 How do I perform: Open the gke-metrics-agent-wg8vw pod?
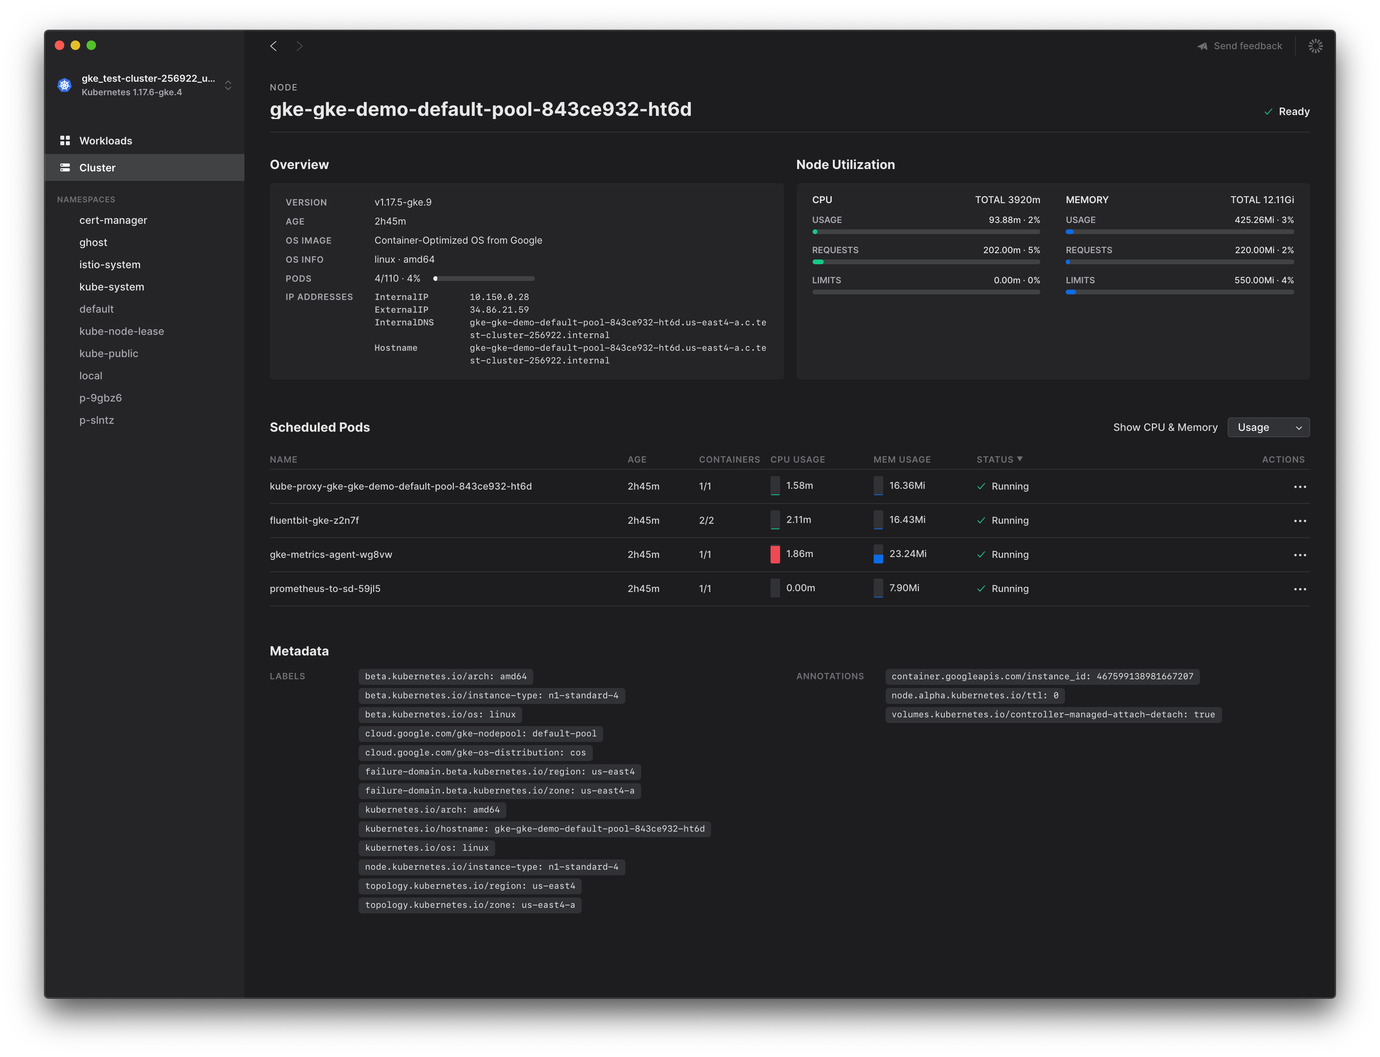[331, 554]
